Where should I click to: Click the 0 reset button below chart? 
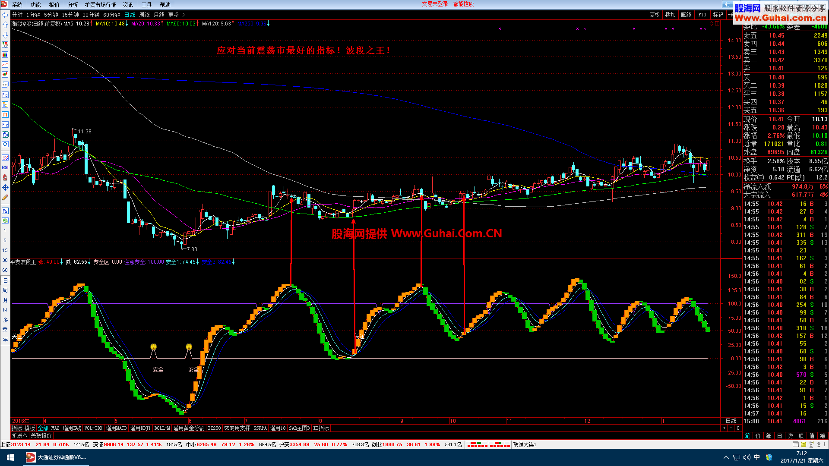tap(738, 428)
